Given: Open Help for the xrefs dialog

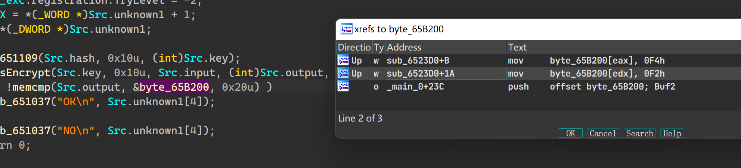Looking at the screenshot, I should pyautogui.click(x=672, y=133).
